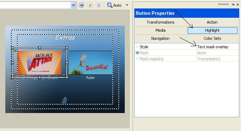
Task: Open the Navigation tab
Action: point(160,38)
